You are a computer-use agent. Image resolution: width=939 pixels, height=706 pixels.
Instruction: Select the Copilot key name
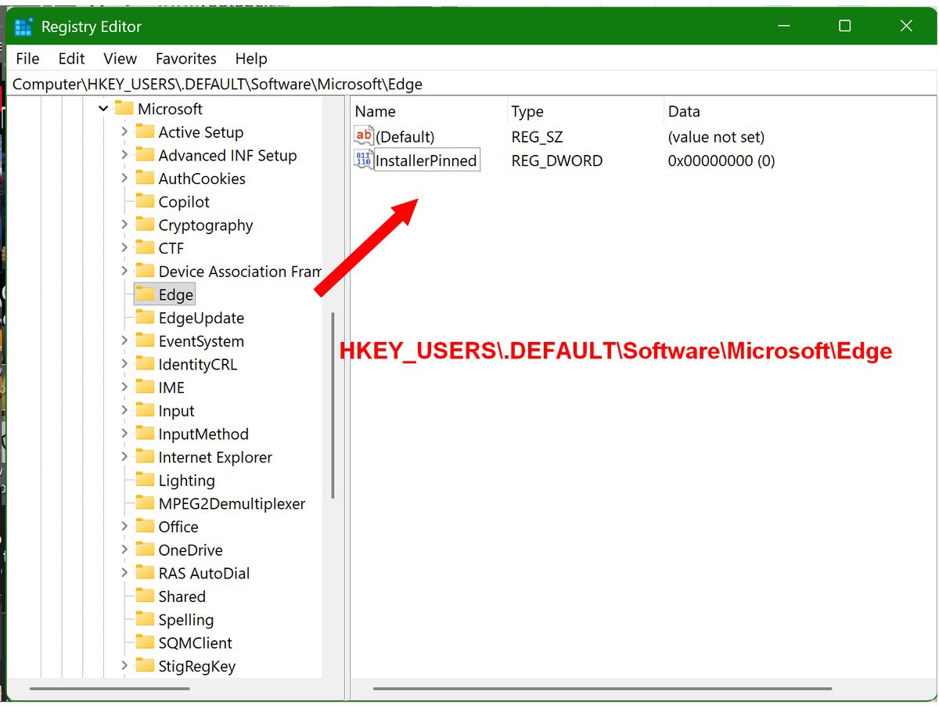[x=184, y=202]
